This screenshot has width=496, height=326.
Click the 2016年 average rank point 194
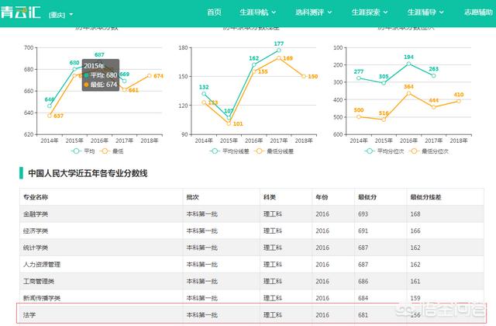408,64
